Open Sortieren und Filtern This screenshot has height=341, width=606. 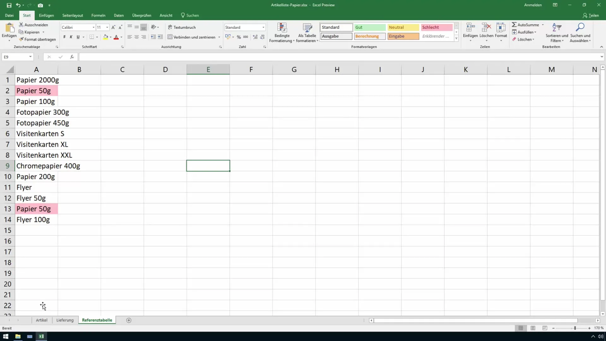coord(557,33)
